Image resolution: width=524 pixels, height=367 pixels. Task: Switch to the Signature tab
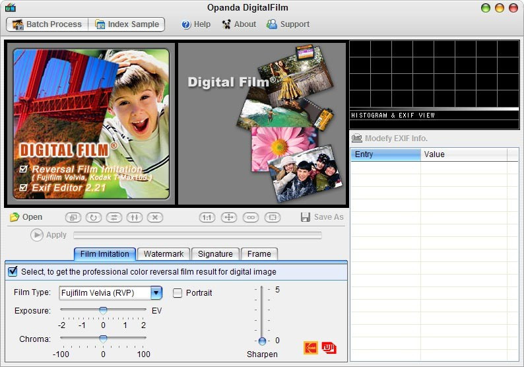pyautogui.click(x=215, y=254)
